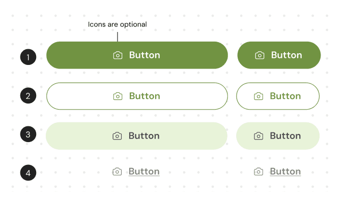This screenshot has width=344, height=206.
Task: Click camera icon in narrow light-green tonal button
Action: click(259, 136)
